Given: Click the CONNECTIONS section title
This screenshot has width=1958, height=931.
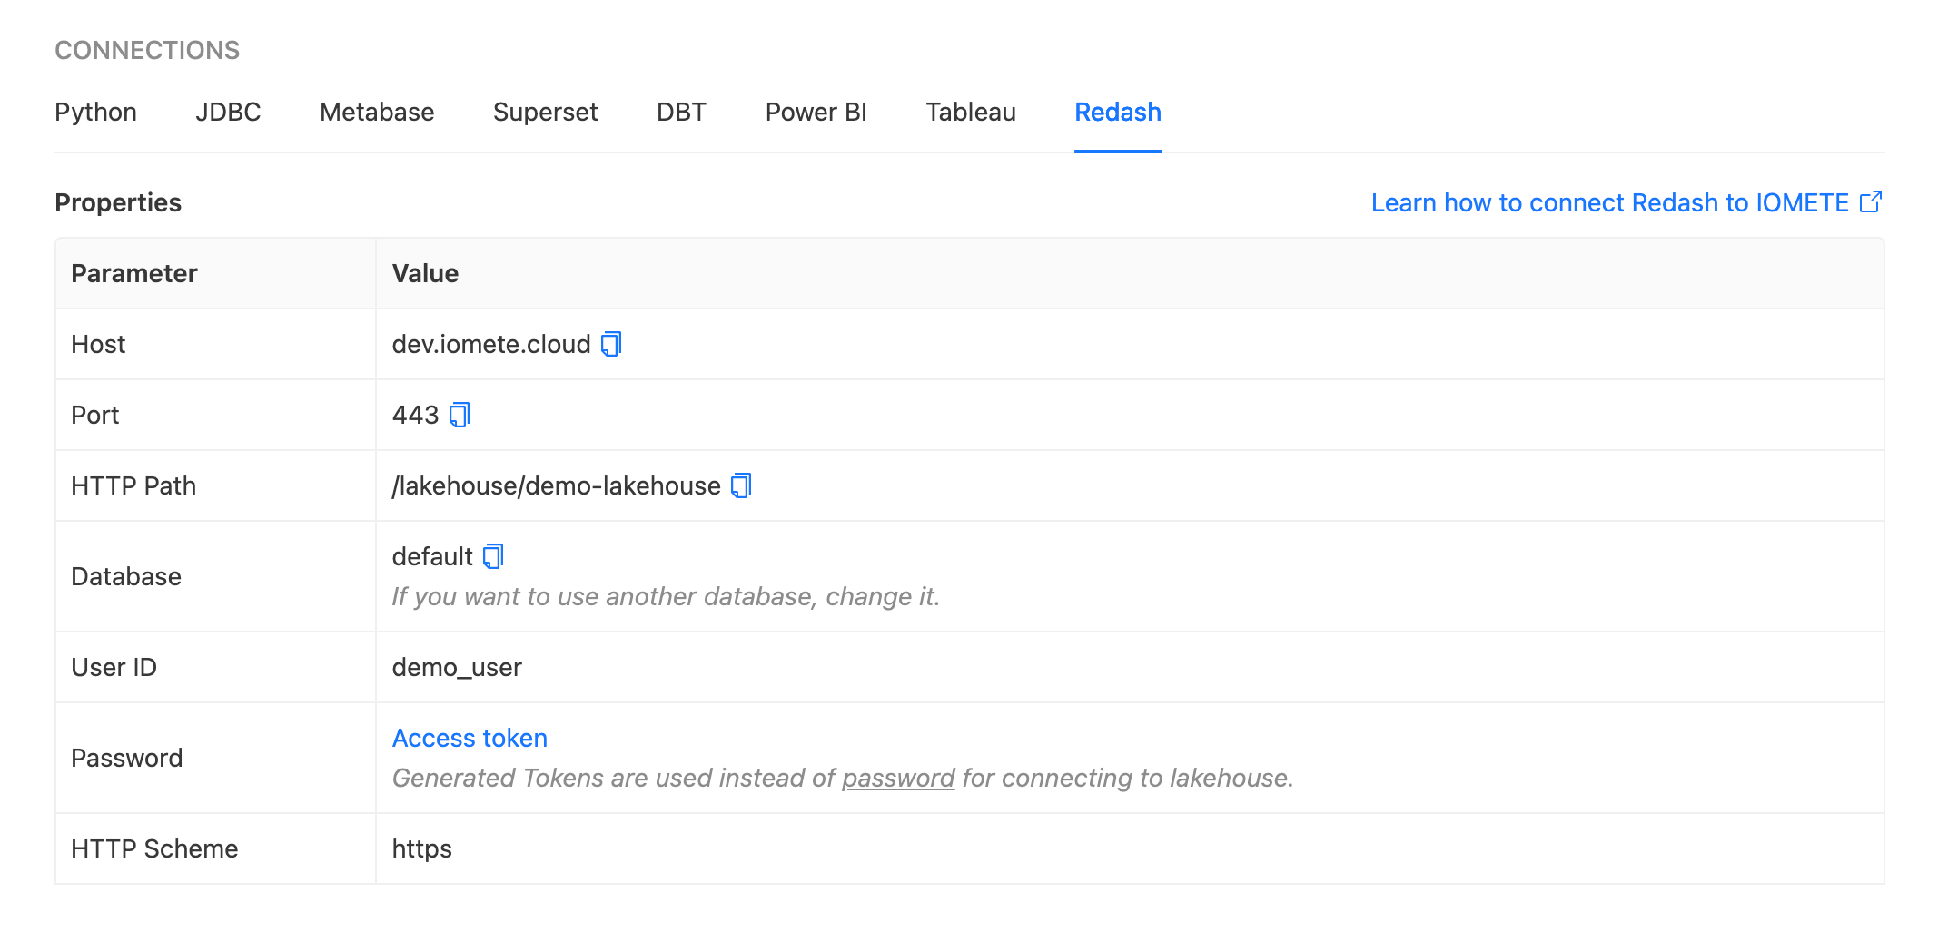Looking at the screenshot, I should point(147,50).
